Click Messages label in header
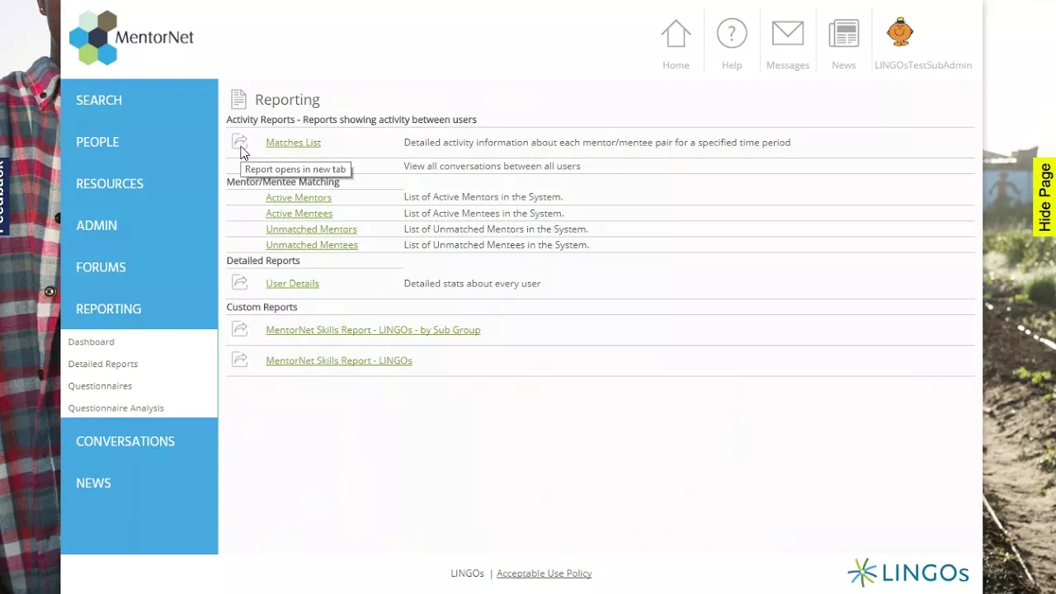This screenshot has width=1056, height=594. pos(788,65)
